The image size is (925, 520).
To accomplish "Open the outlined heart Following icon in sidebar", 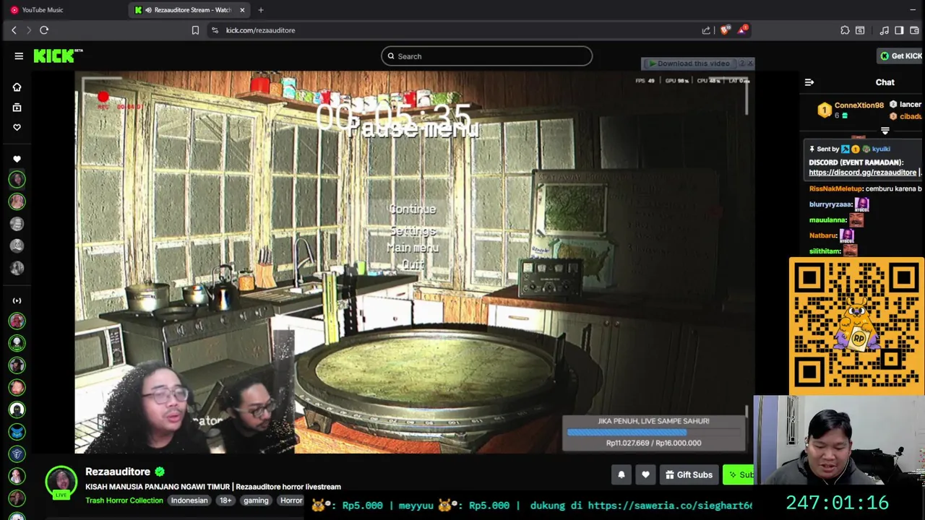I will [17, 127].
